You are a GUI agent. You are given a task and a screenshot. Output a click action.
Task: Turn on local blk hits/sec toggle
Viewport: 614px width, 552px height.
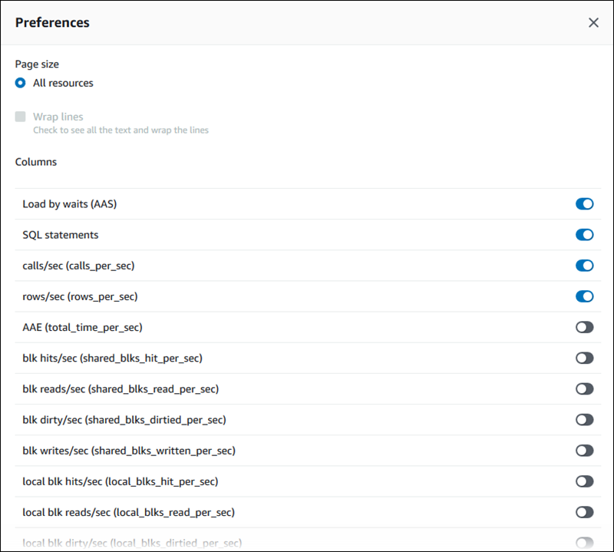point(584,481)
